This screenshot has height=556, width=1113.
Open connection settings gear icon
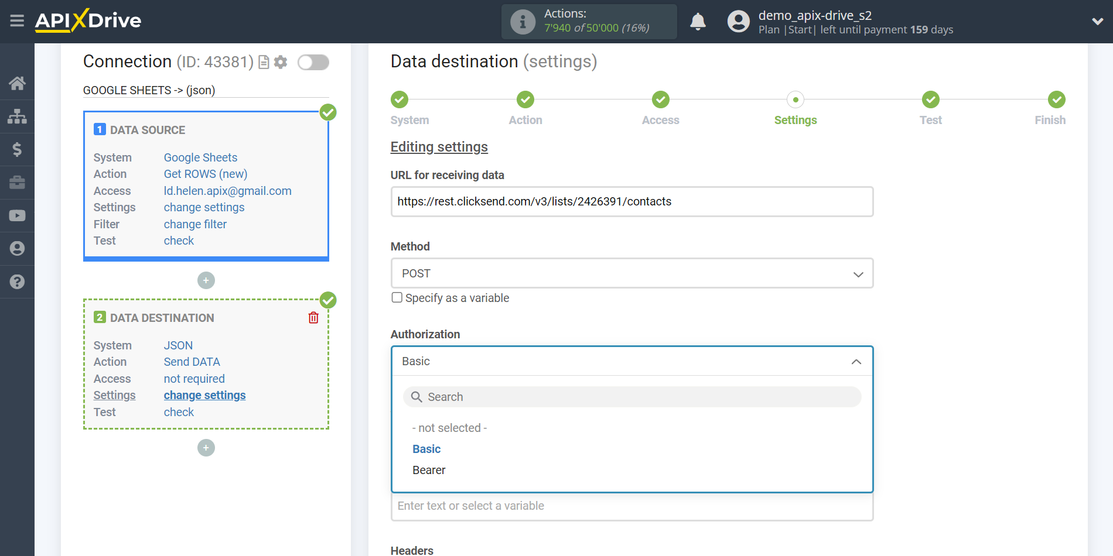[281, 62]
